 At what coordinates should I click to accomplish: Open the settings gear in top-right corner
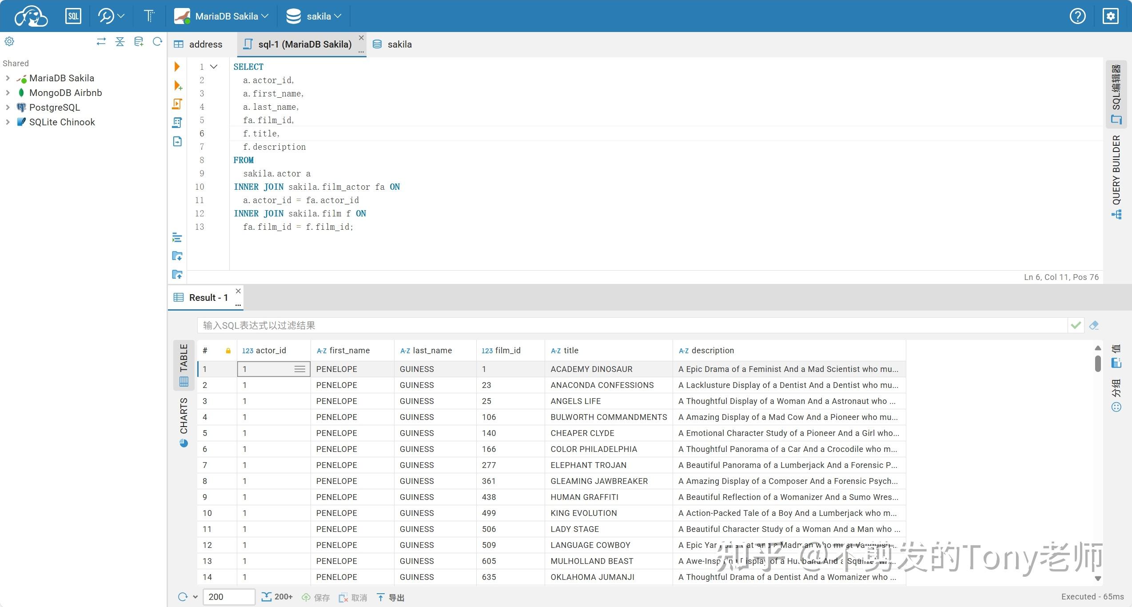[x=1111, y=16]
